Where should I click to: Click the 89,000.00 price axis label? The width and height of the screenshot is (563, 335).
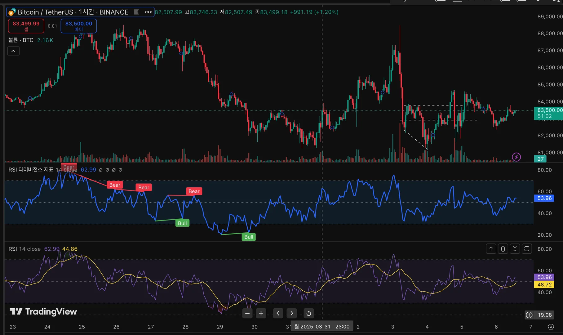click(x=550, y=17)
